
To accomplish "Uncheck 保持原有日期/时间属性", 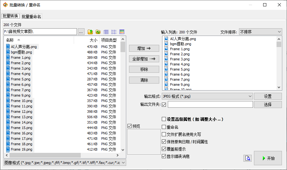I will (x=164, y=142).
